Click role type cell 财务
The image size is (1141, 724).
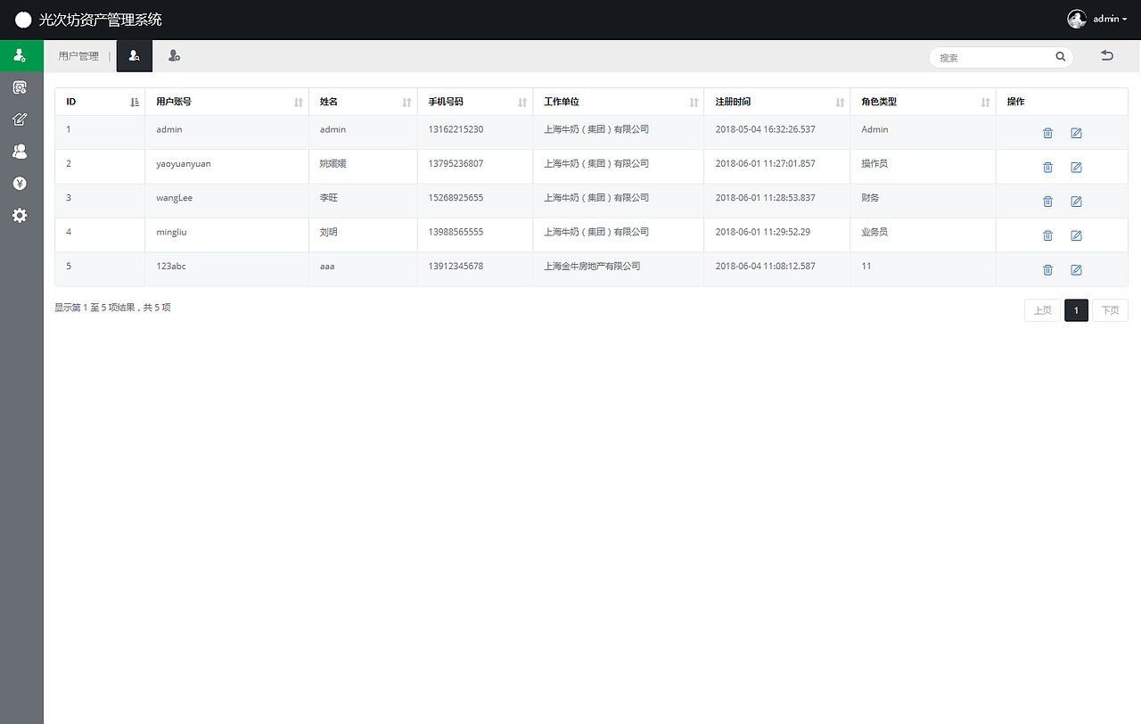(x=870, y=198)
